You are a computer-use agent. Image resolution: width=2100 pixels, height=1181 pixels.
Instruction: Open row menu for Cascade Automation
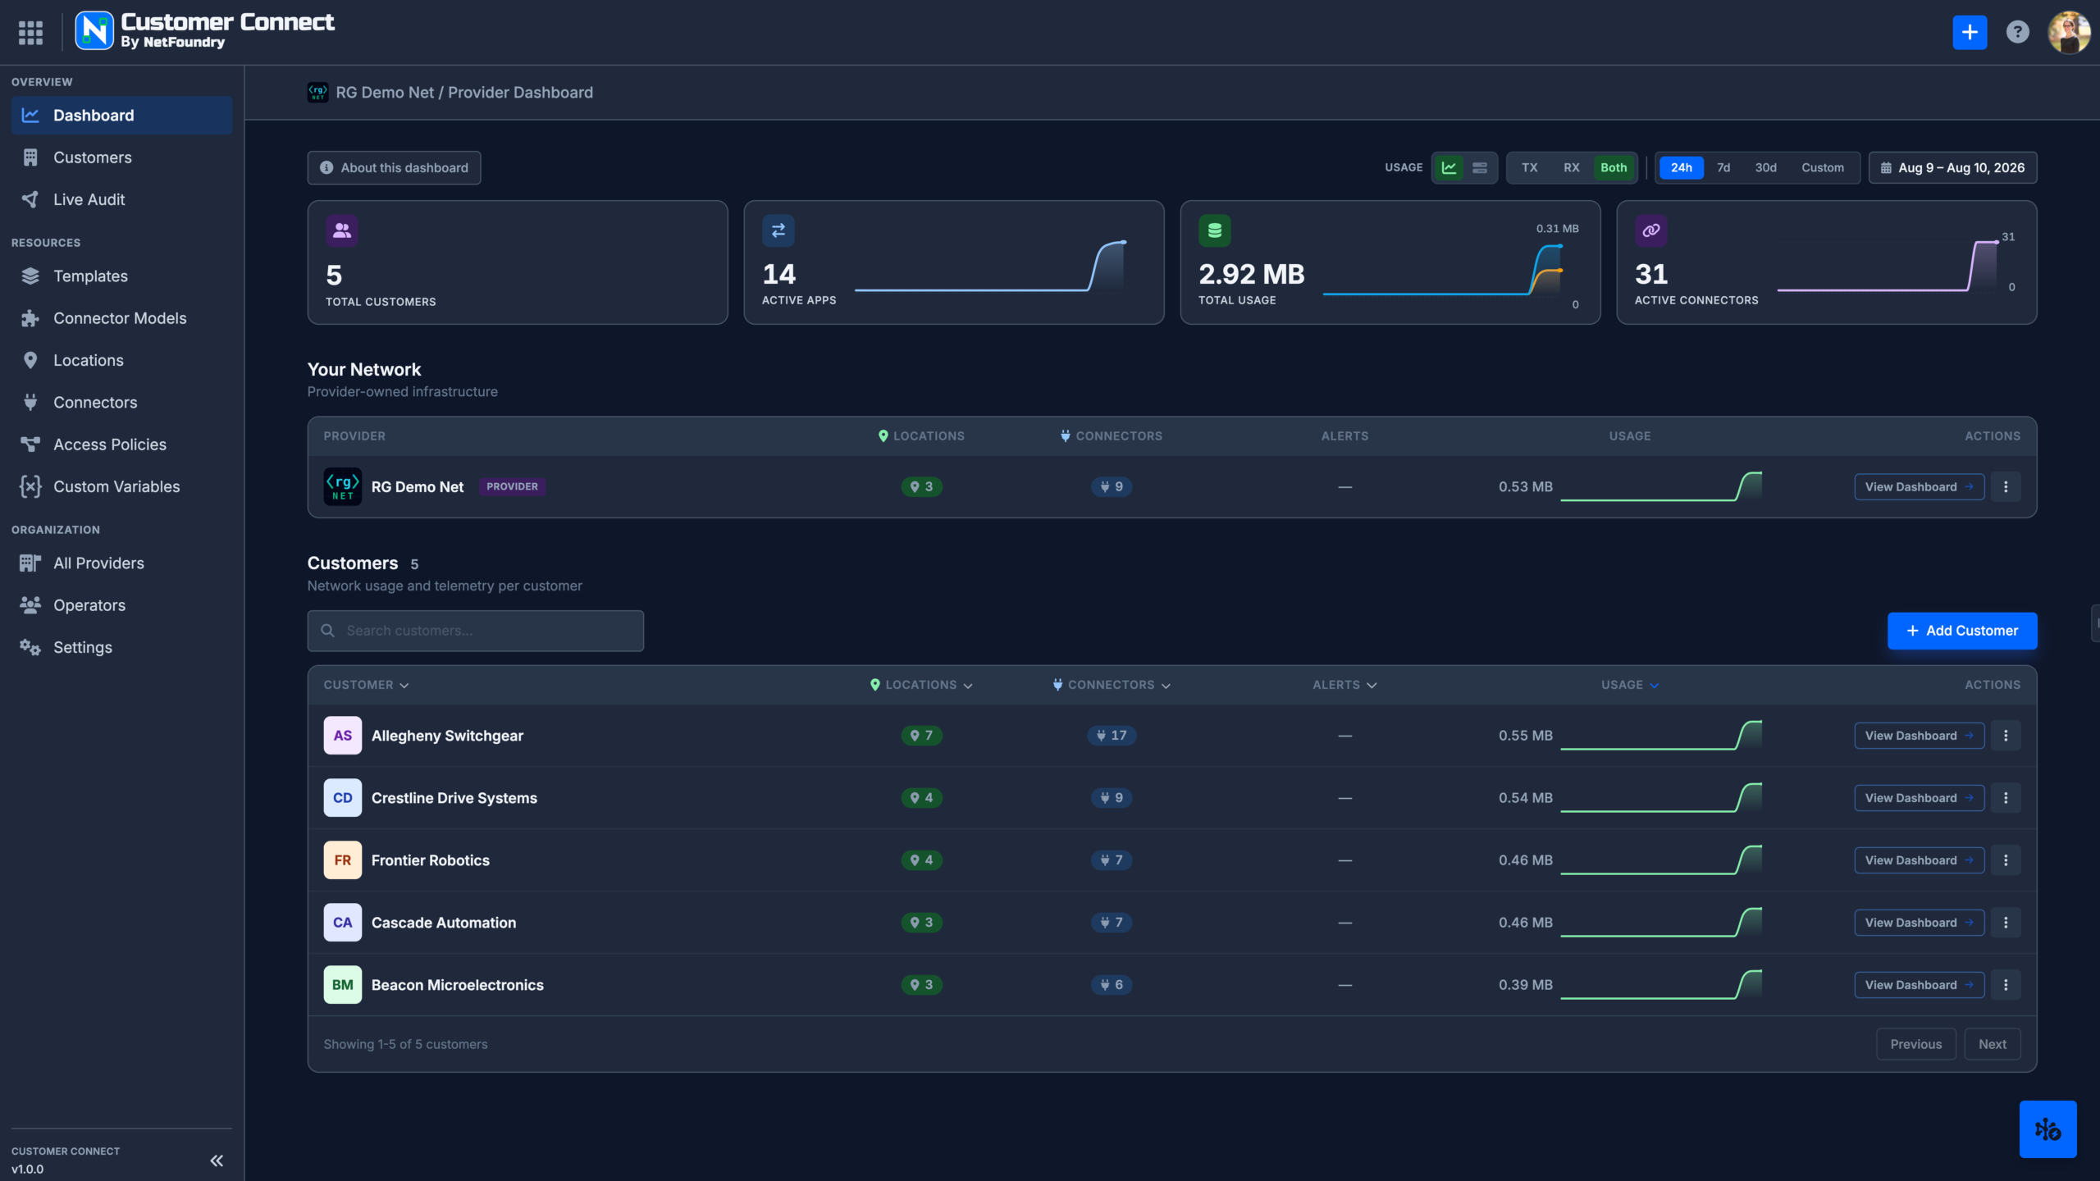click(x=2006, y=923)
